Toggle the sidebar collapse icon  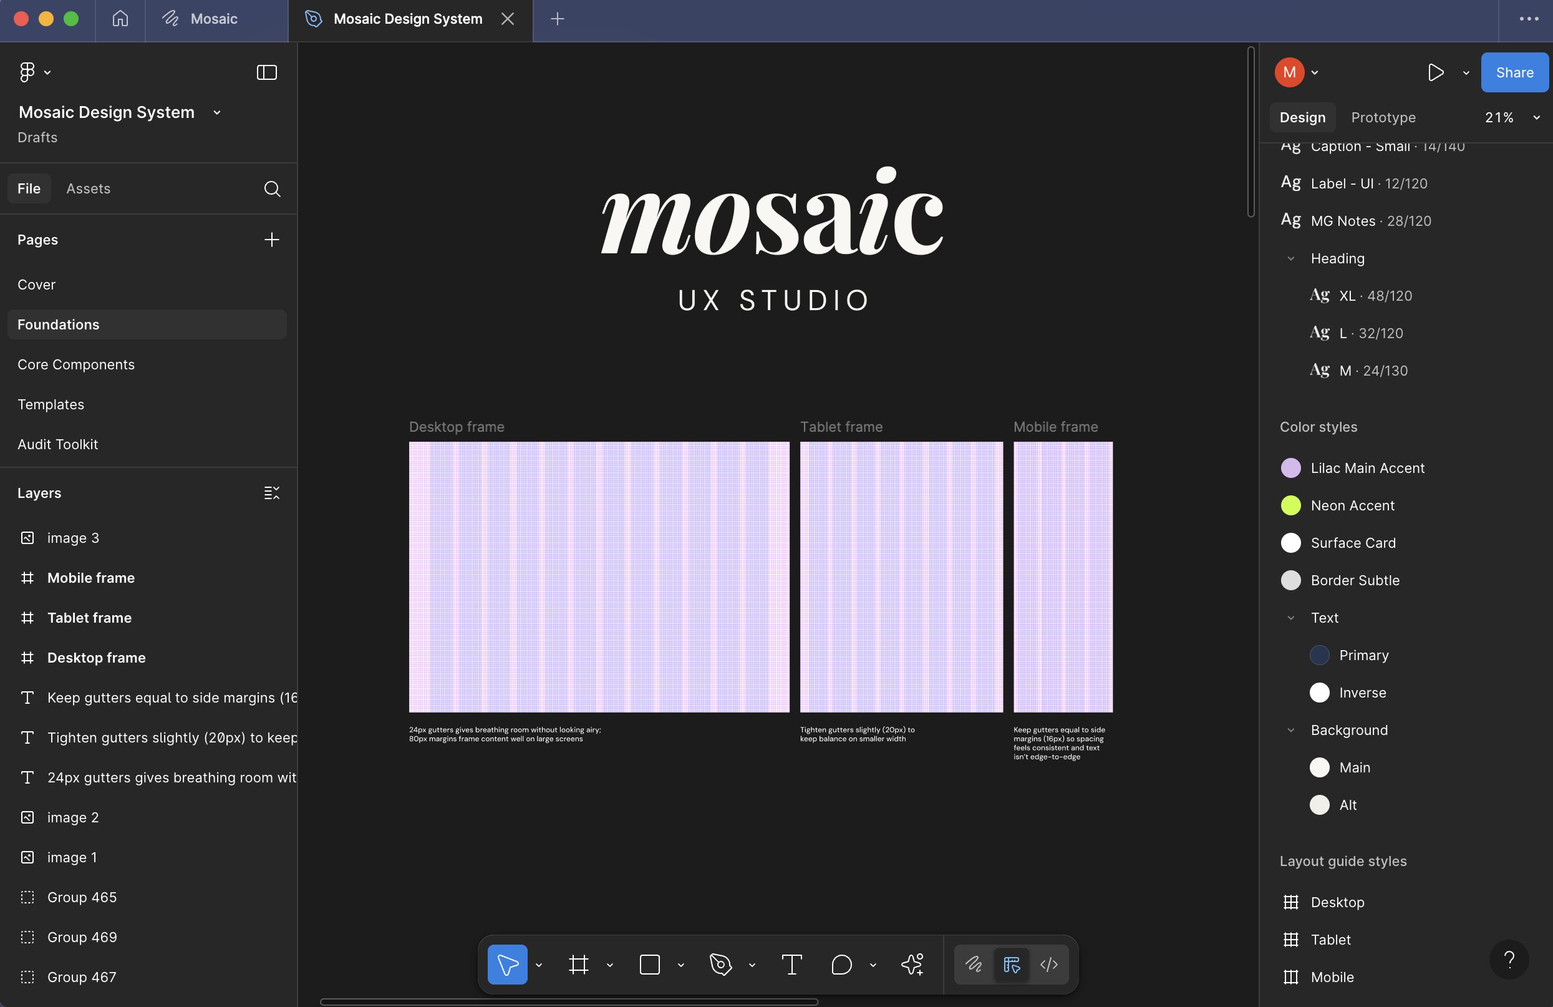point(266,72)
